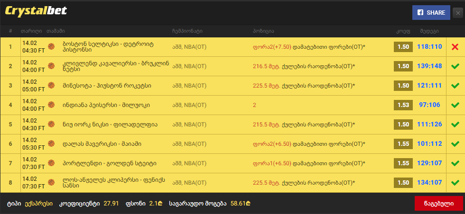Click the basketball icon in row 6
The height and width of the screenshot is (214, 465).
[x=51, y=144]
